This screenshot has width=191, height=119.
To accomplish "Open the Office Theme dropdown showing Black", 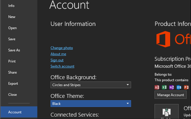I will tap(91, 103).
